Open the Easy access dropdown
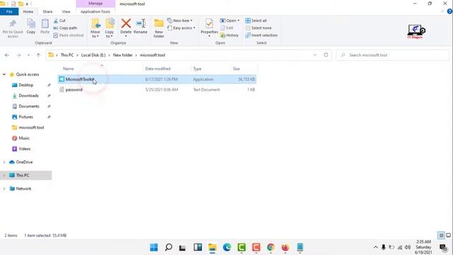This screenshot has width=453, height=255. click(x=181, y=28)
